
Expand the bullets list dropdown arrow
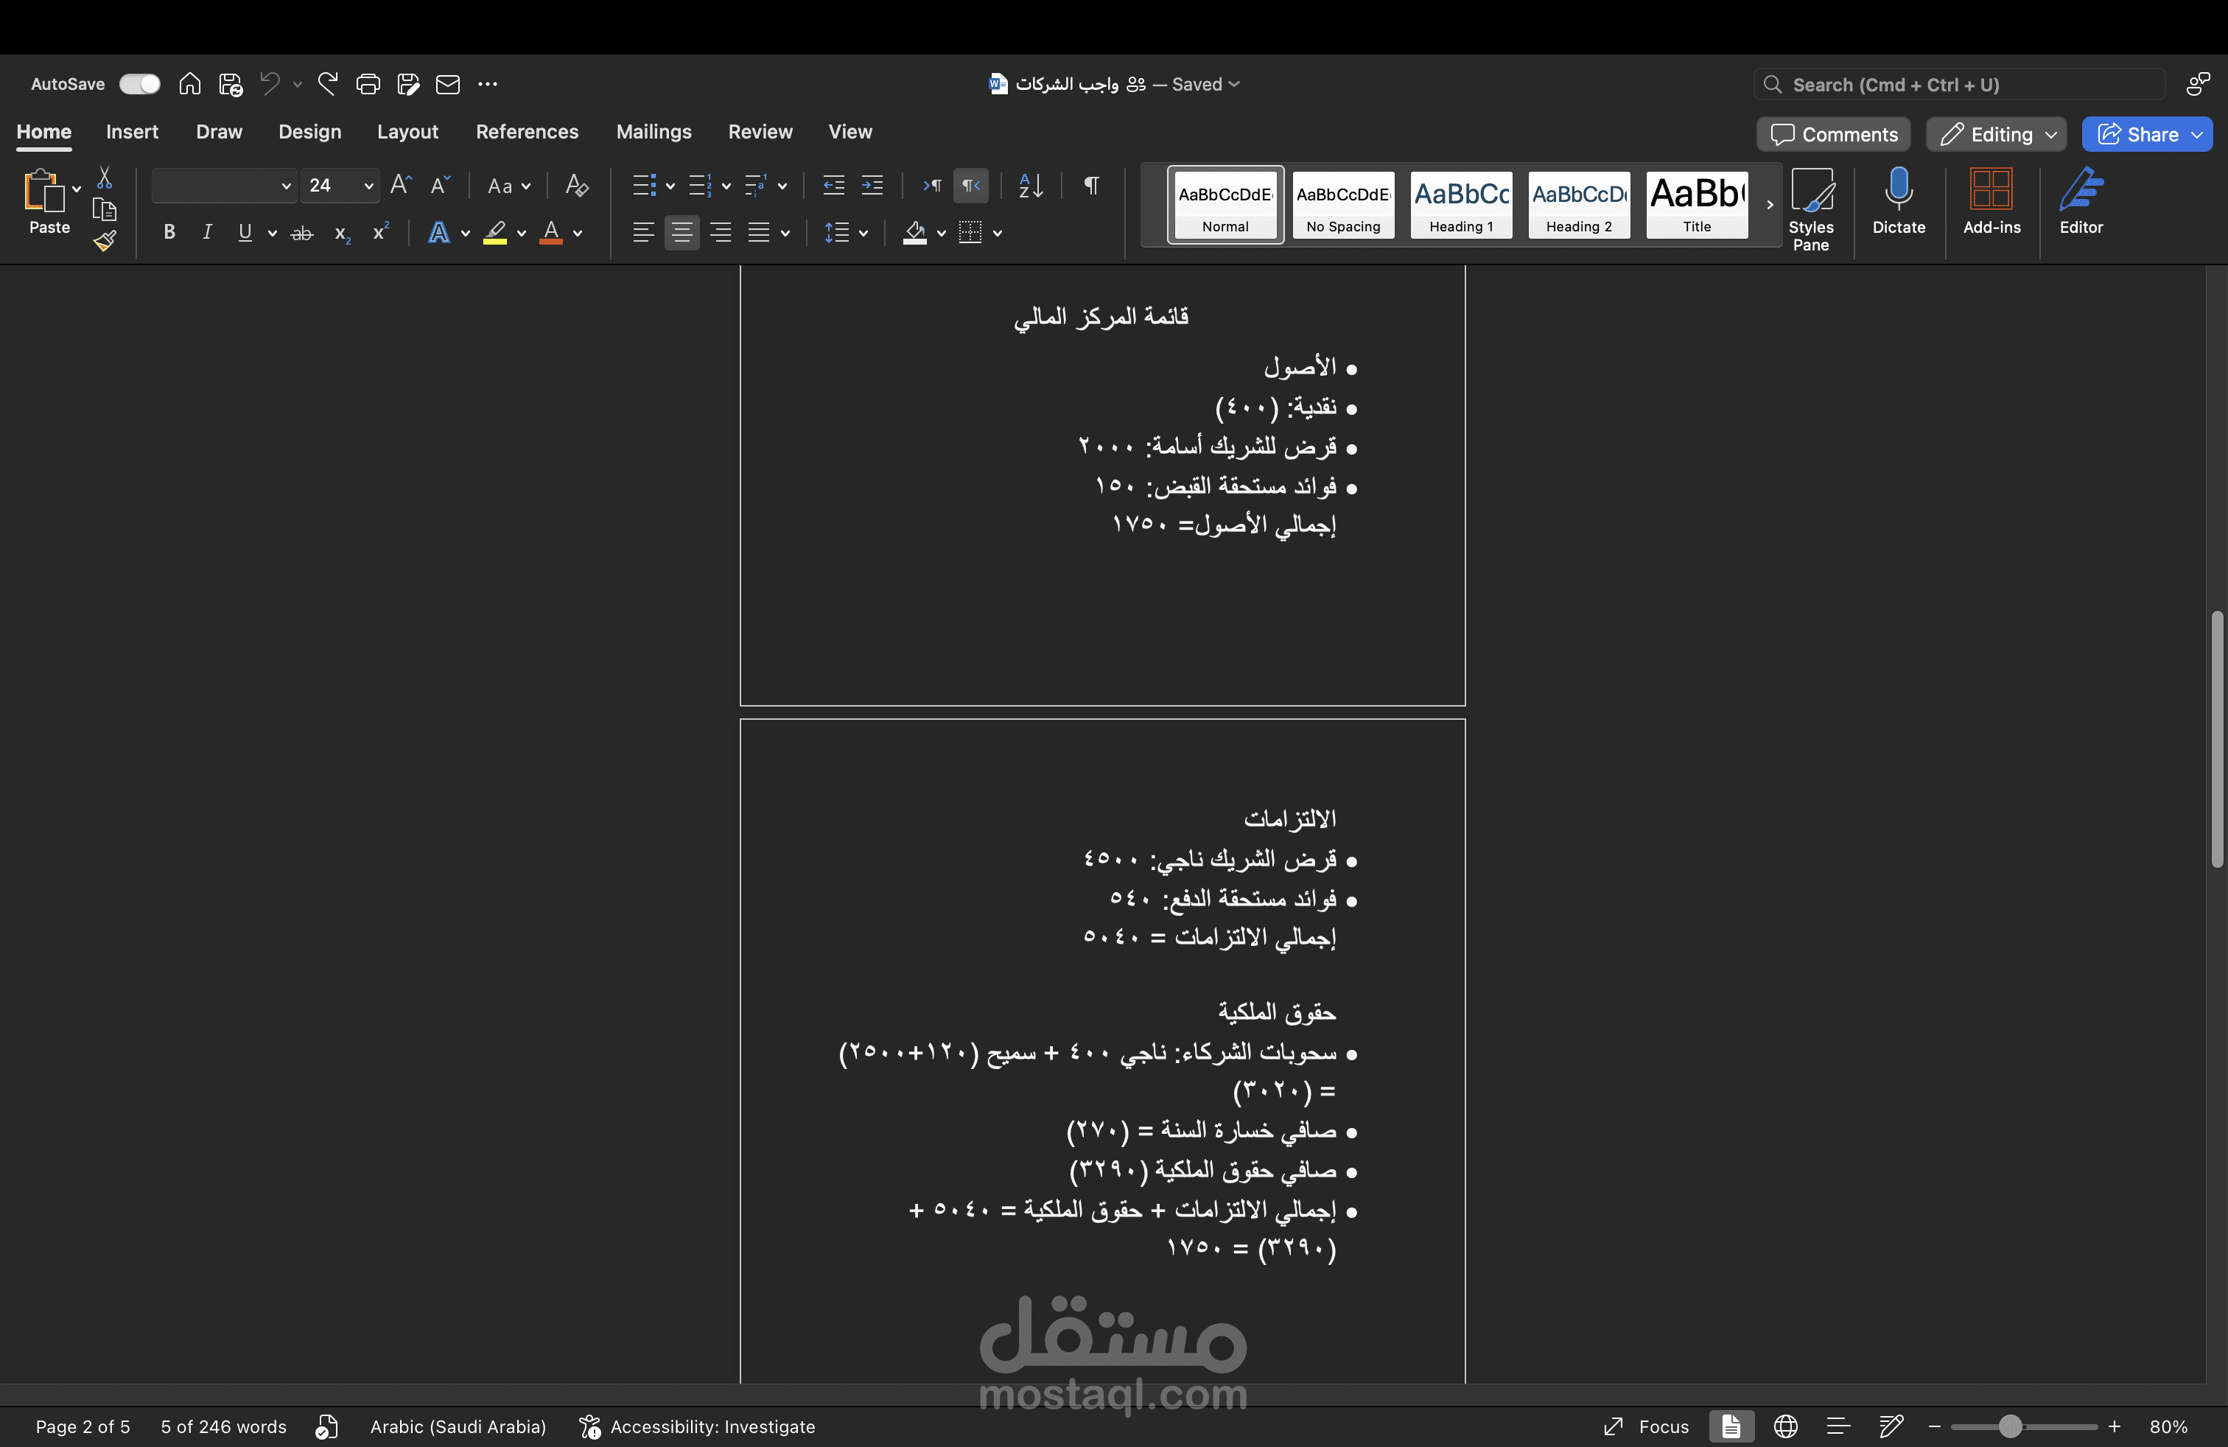(670, 186)
